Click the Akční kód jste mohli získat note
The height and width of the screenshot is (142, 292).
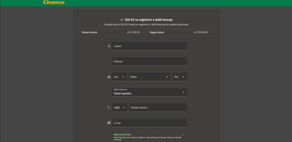(x=147, y=139)
